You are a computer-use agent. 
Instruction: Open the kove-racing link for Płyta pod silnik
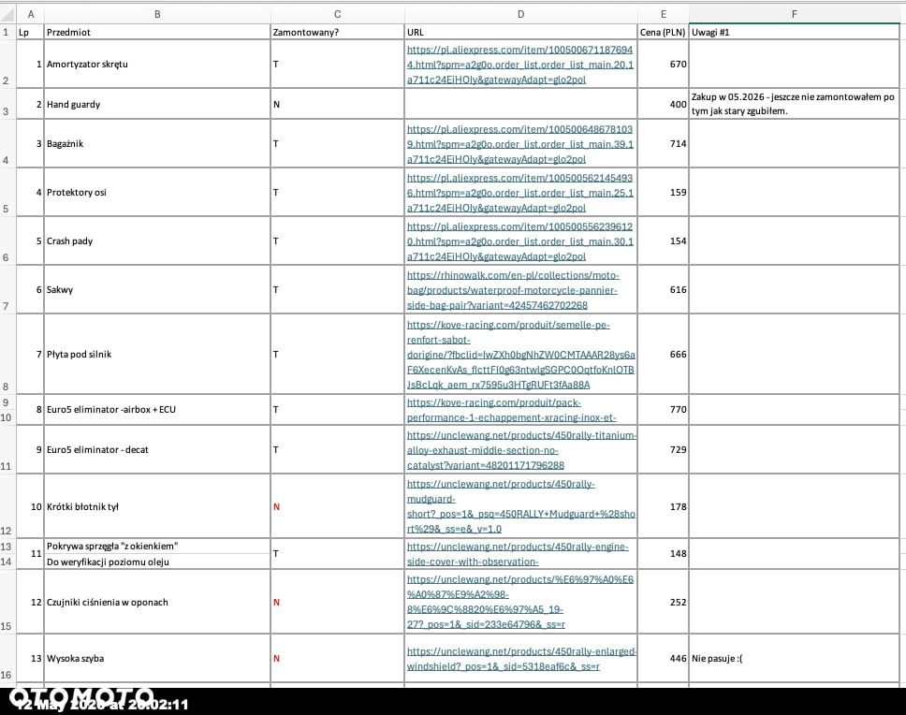[x=520, y=355]
